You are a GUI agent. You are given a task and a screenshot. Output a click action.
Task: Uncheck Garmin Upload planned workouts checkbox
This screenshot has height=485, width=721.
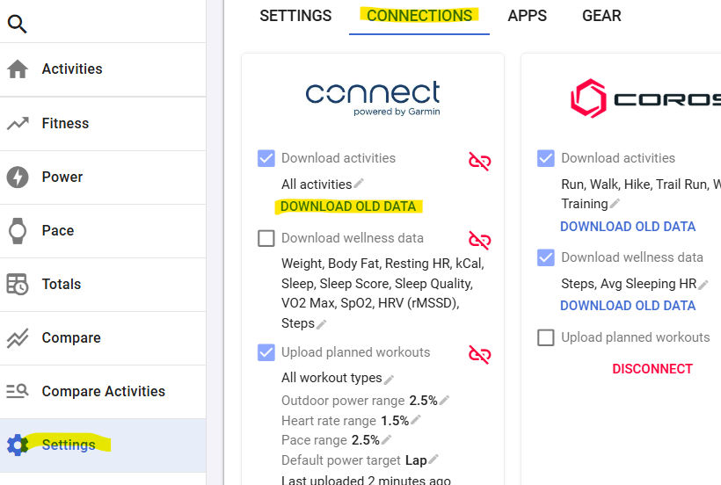click(x=266, y=352)
